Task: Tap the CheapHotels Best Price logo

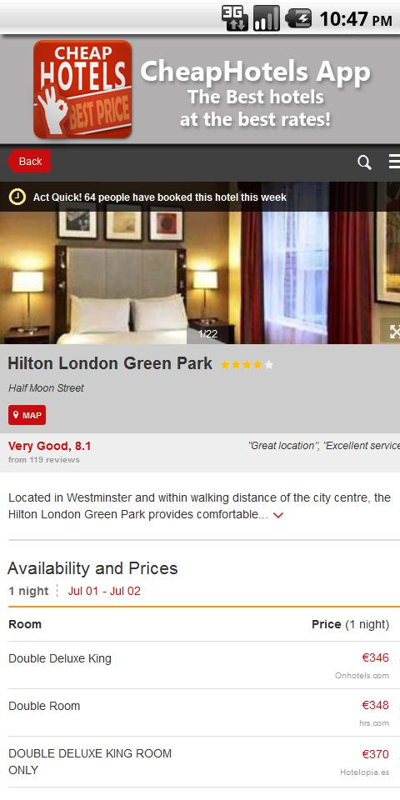Action: 82,89
